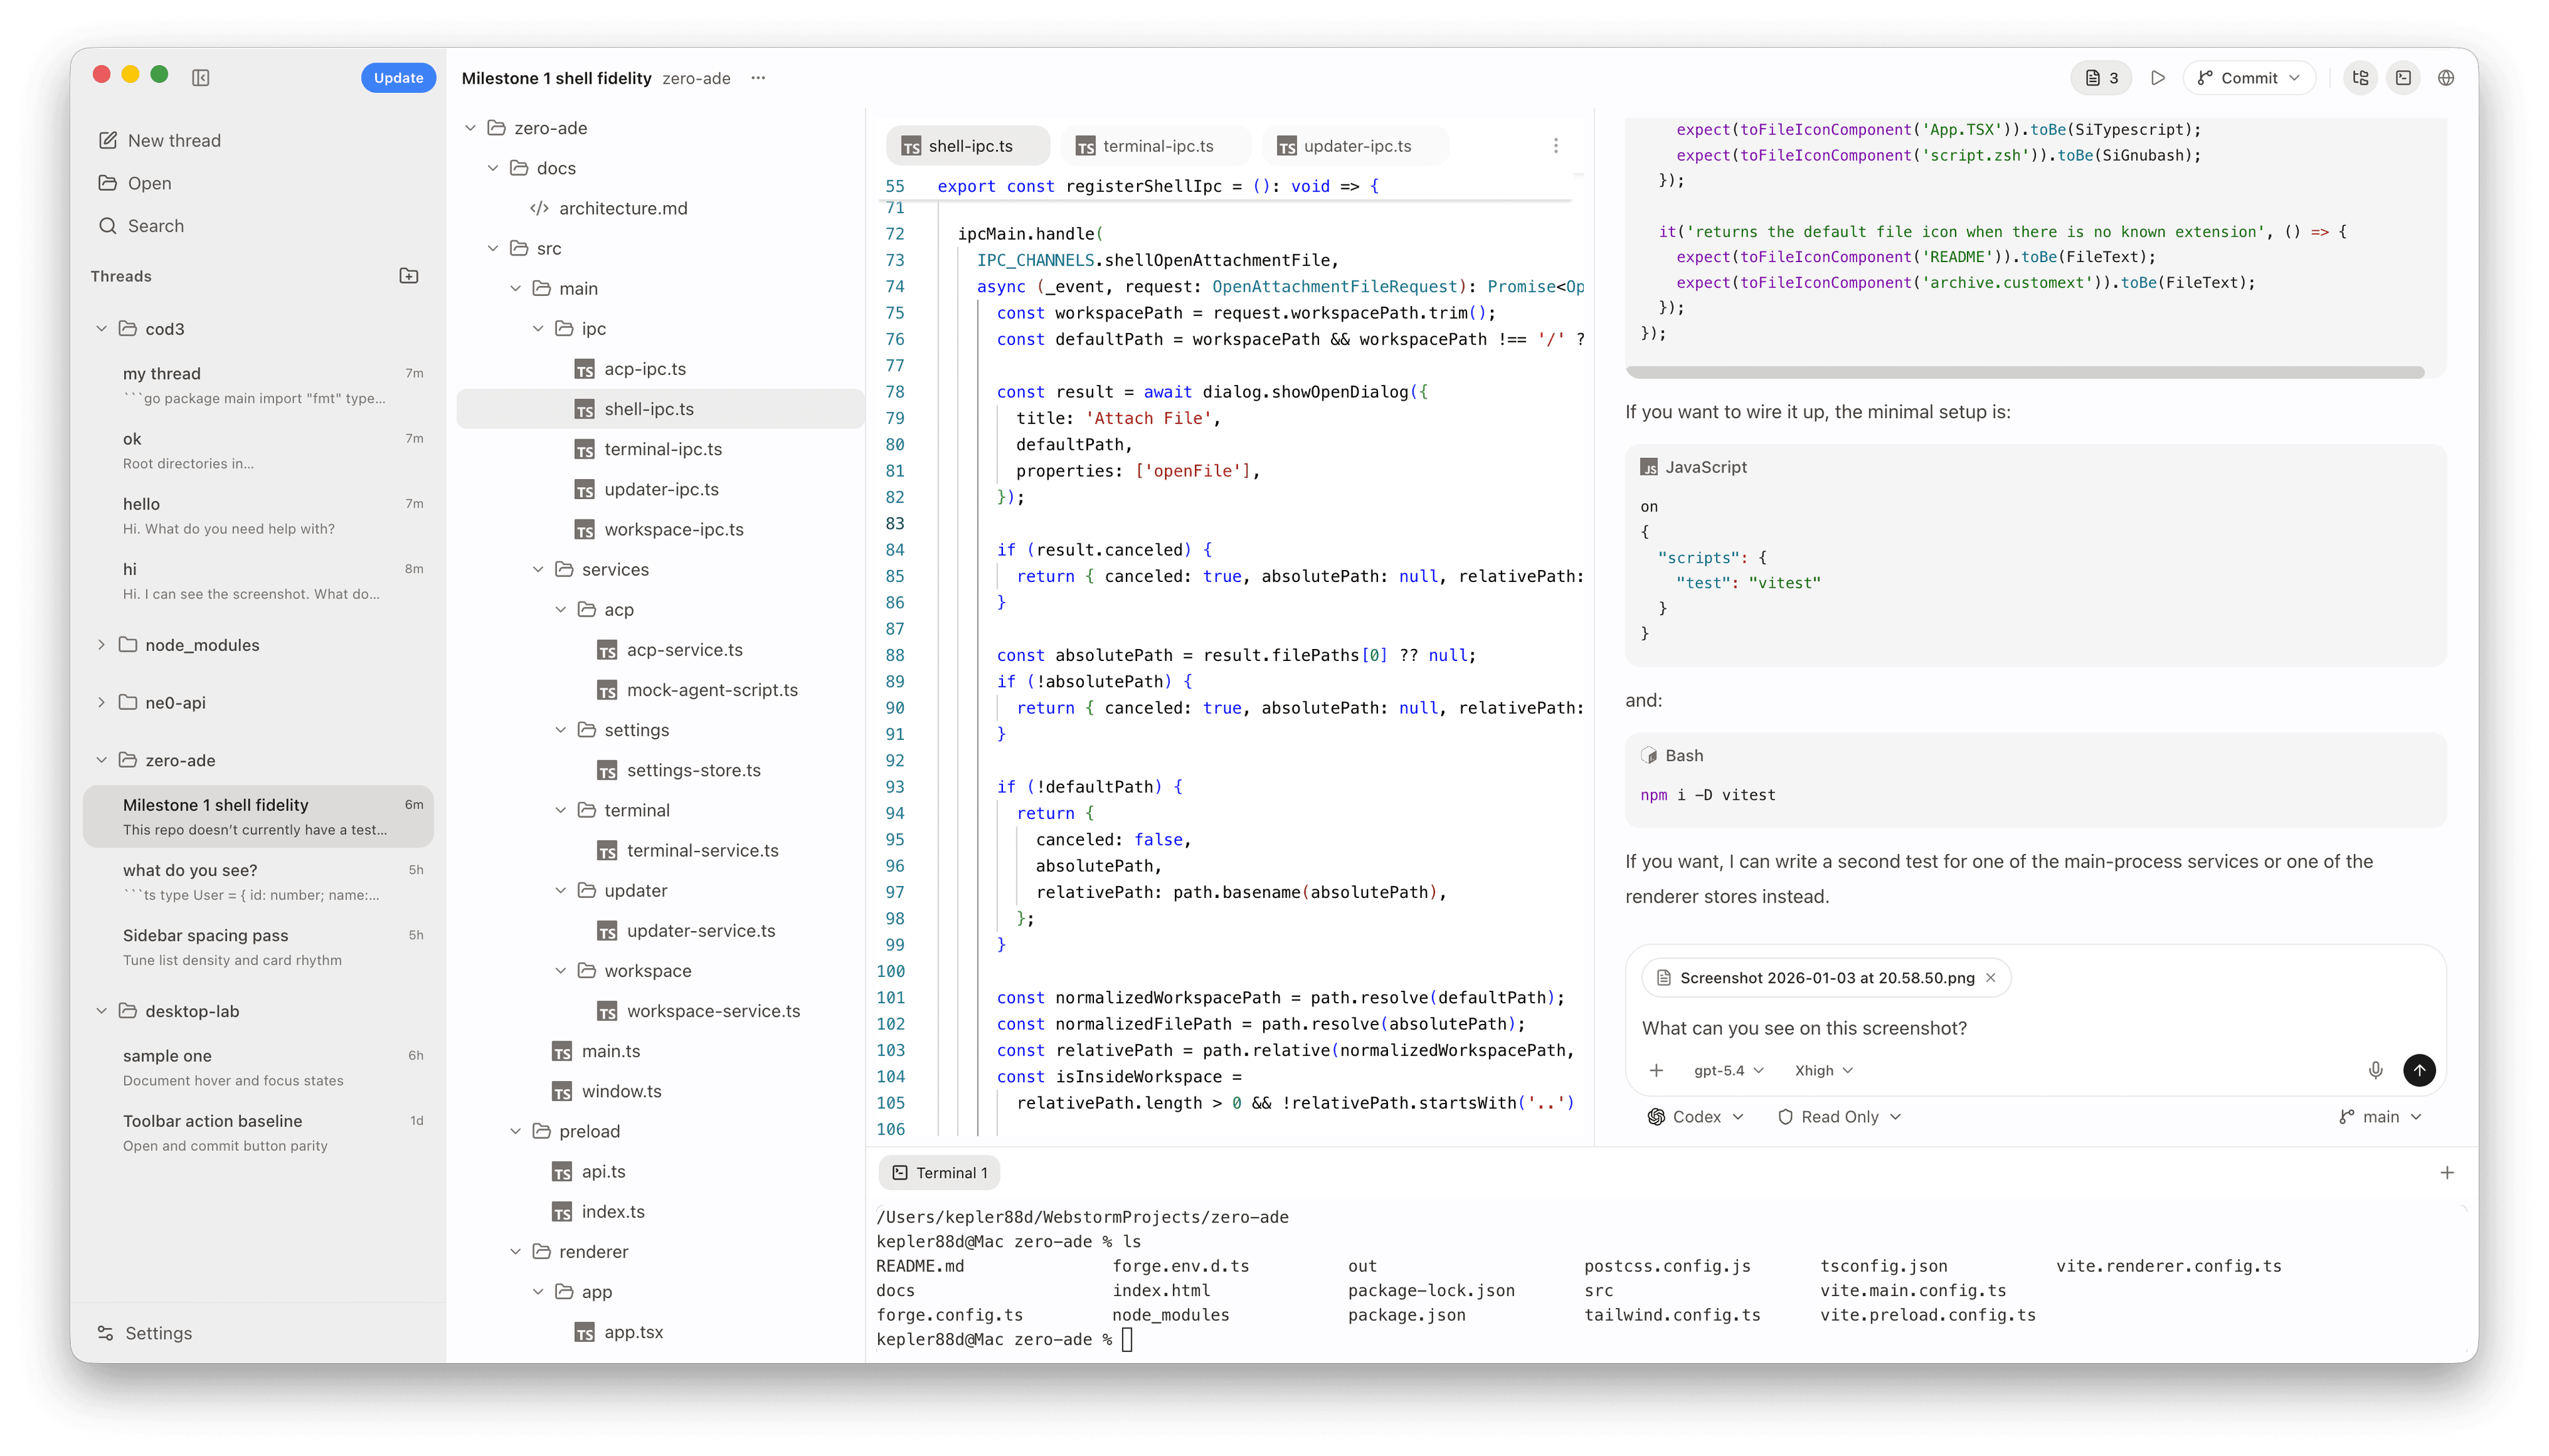The image size is (2549, 1456).
Task: Add a new terminal with plus icon
Action: pyautogui.click(x=2447, y=1173)
